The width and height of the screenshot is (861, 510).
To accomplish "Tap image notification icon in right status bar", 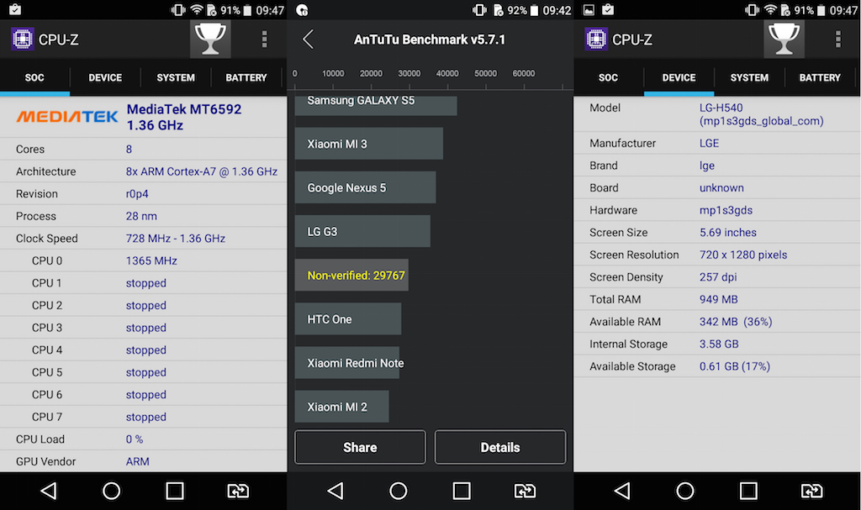I will pyautogui.click(x=589, y=10).
